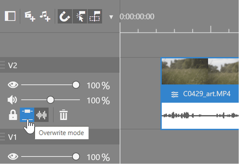Click the V2 volume slider handle
Screen dimensions: 239x164
50,100
